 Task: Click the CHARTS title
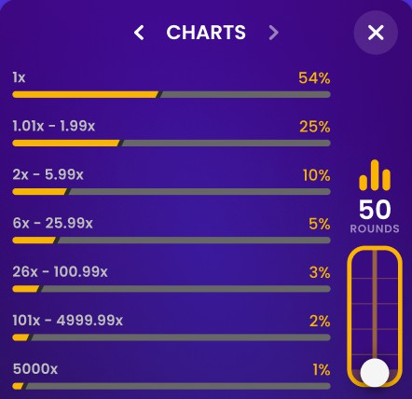[206, 33]
